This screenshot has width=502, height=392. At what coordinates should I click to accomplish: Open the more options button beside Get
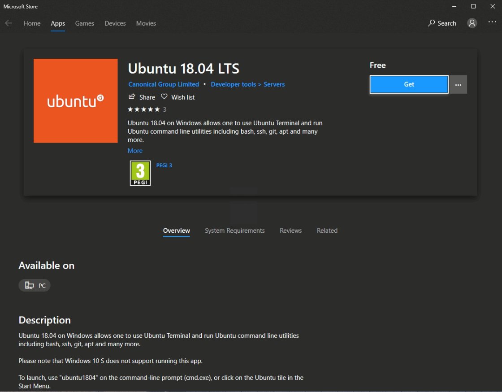click(x=458, y=85)
